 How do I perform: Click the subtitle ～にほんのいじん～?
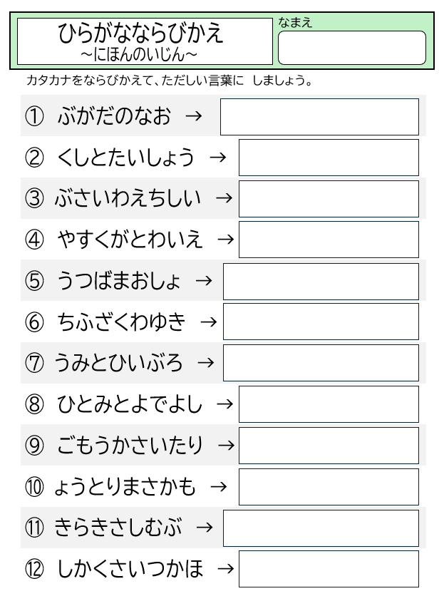pyautogui.click(x=139, y=55)
